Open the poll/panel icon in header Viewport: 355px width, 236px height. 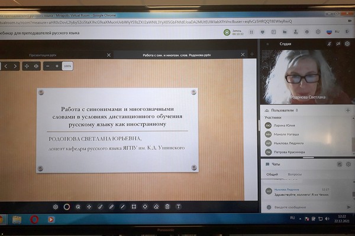[273, 32]
